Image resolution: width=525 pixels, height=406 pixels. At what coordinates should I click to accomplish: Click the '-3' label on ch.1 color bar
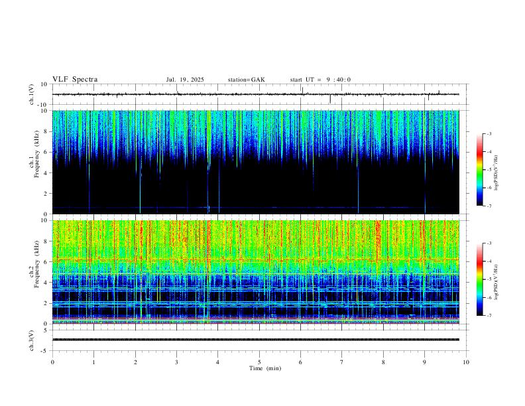(489, 133)
